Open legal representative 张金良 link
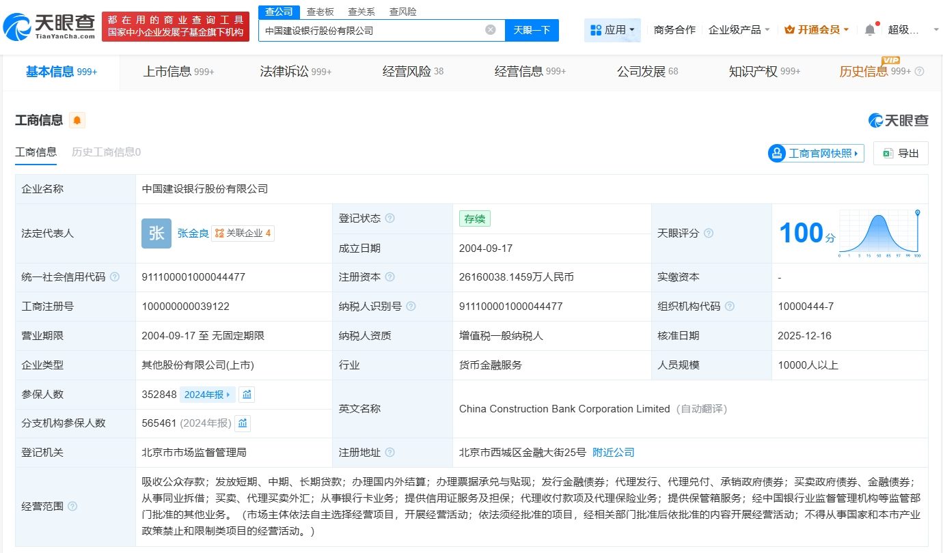Screen dimensions: 943x553 pos(193,233)
